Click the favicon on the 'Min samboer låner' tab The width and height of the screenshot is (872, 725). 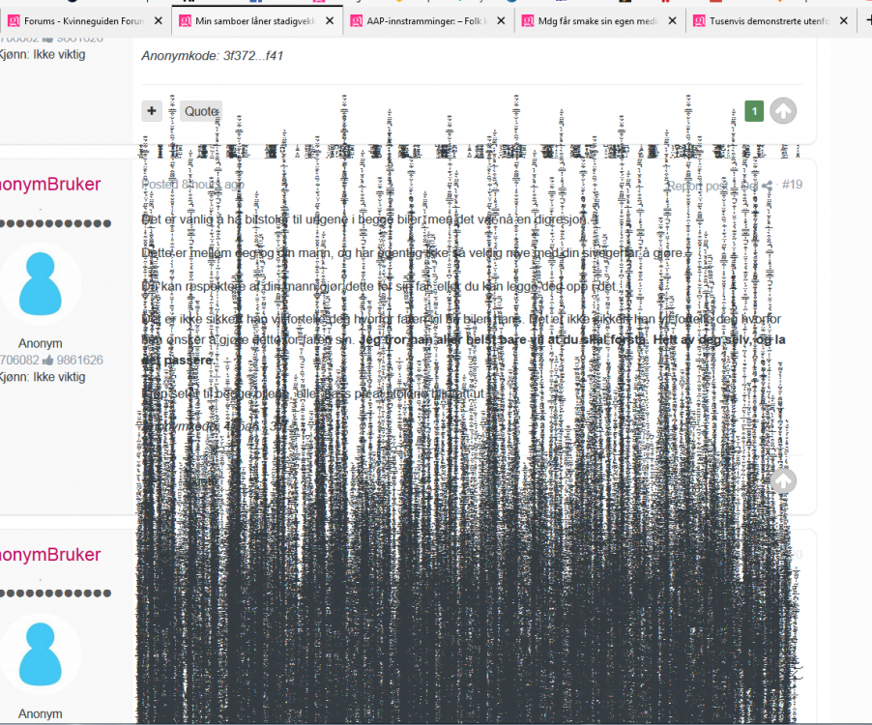186,21
